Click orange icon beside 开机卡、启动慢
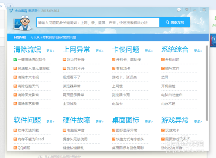 click(x=114, y=60)
